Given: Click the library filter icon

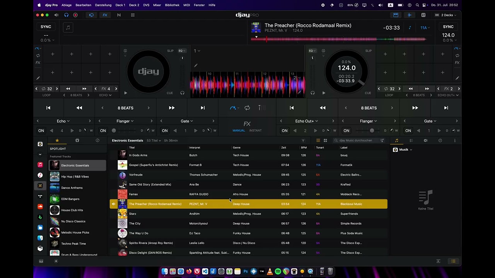Looking at the screenshot, I should click(303, 141).
